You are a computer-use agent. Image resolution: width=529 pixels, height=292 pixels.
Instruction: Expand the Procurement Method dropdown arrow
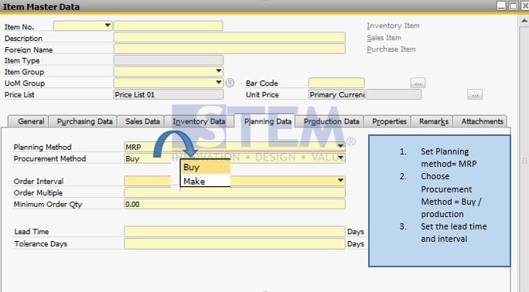point(340,158)
